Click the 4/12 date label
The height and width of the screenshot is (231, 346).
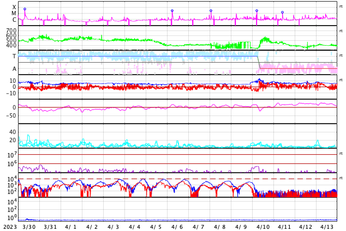[306, 227]
